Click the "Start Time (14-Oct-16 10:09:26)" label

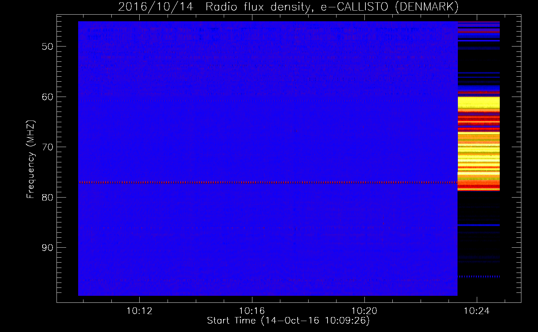point(288,321)
